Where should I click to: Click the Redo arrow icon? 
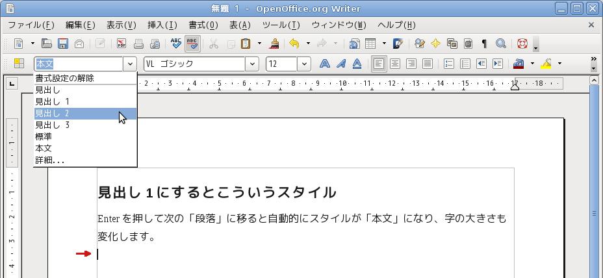coord(321,44)
